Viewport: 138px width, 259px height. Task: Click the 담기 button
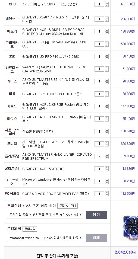(x=96, y=215)
